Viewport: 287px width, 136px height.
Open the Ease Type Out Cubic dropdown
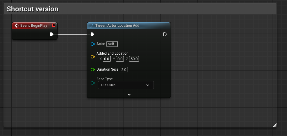[126, 85]
